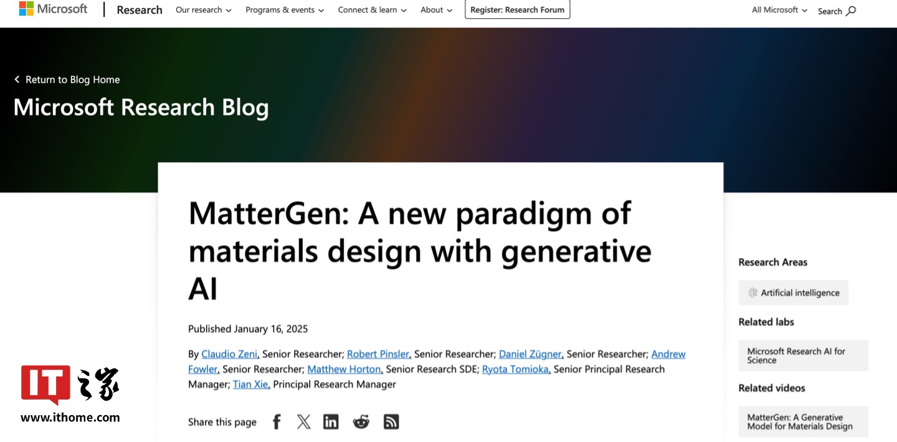
Task: Open Andrew Fowler's author profile
Action: click(668, 354)
